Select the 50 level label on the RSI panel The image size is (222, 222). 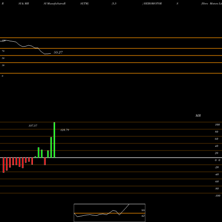click(x=3, y=58)
